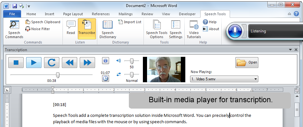Open Speech Commands in the ribbon
The width and height of the screenshot is (303, 127).
[14, 29]
